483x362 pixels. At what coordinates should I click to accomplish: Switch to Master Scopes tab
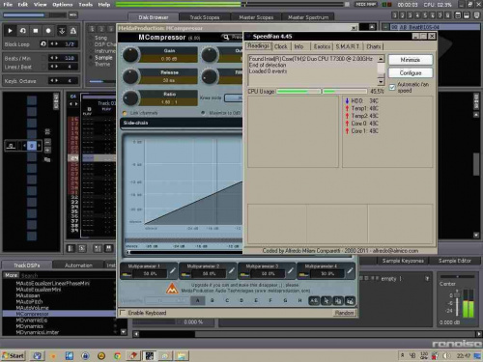click(x=256, y=17)
